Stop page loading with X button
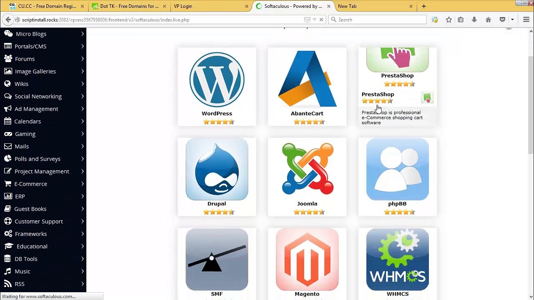Screen dimensions: 534x300 (321, 20)
